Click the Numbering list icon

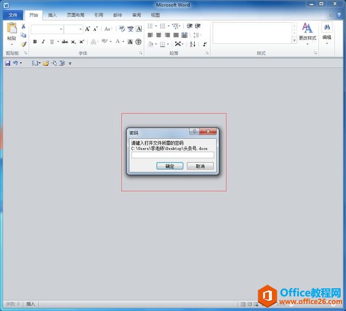163,26
